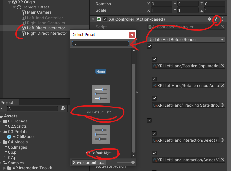Toggle the XR Controller component enabled checkbox
This screenshot has width=231, height=171.
(x=105, y=19)
